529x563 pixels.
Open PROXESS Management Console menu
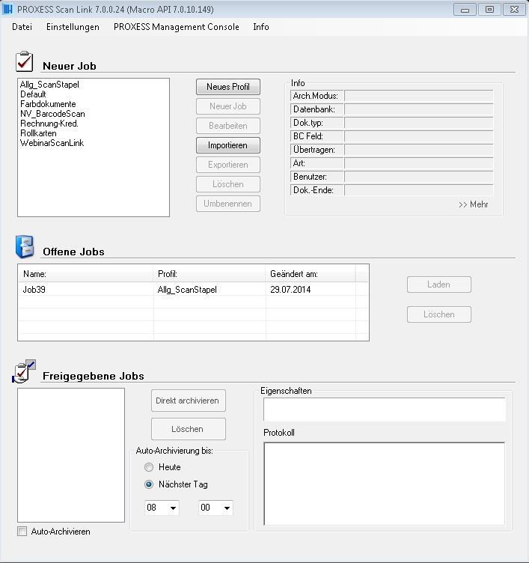click(x=177, y=27)
